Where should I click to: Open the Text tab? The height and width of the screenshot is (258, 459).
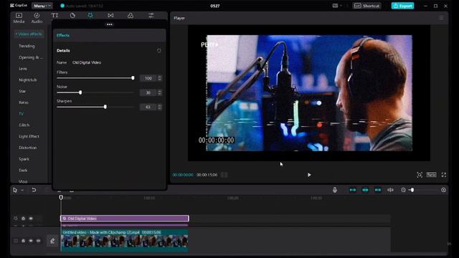(x=55, y=15)
